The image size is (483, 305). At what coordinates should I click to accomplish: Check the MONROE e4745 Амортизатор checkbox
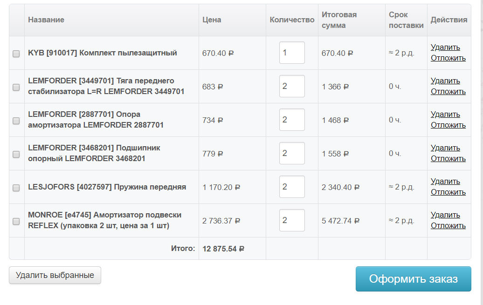16,221
